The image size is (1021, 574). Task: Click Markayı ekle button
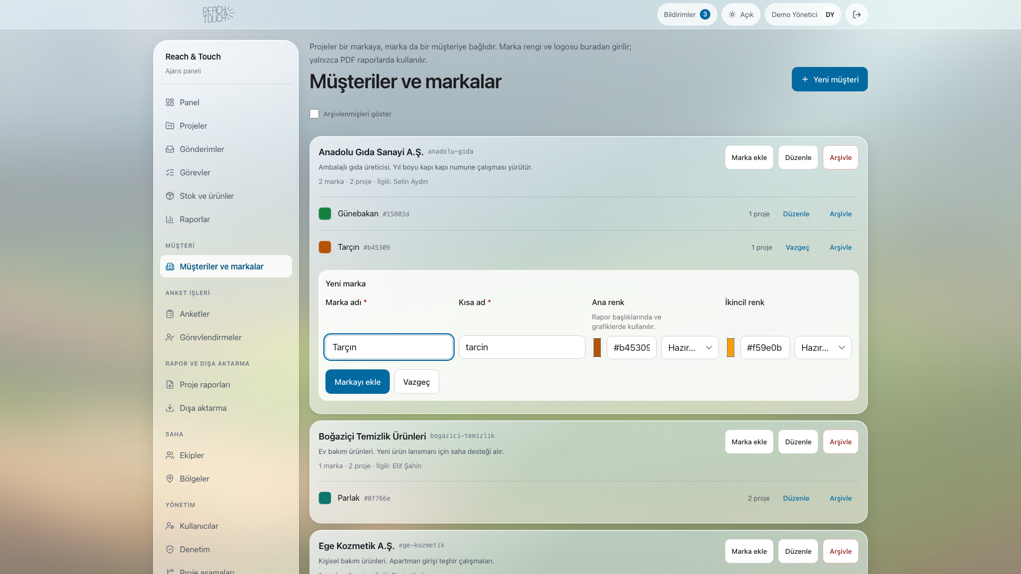pyautogui.click(x=357, y=382)
